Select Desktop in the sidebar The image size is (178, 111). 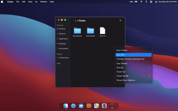[x=62, y=44]
